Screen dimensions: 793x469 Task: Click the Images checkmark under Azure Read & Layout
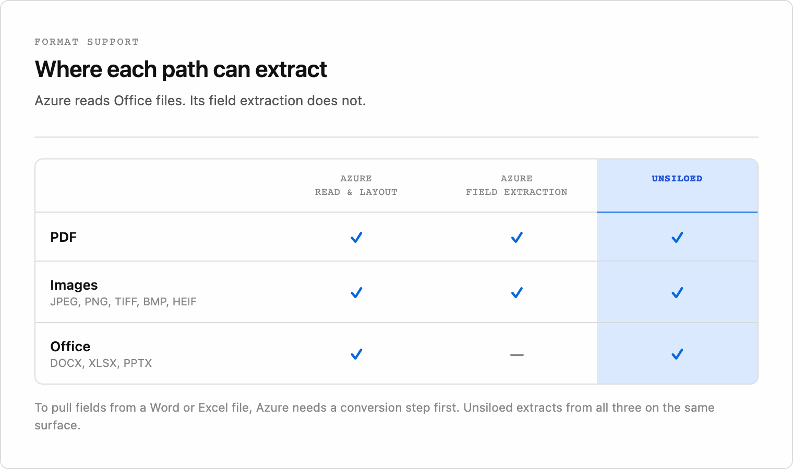coord(356,292)
